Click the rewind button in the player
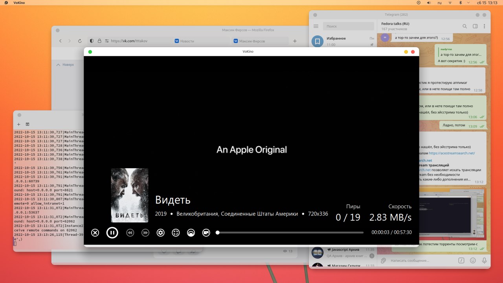Viewport: 503px width, 283px height. point(130,233)
